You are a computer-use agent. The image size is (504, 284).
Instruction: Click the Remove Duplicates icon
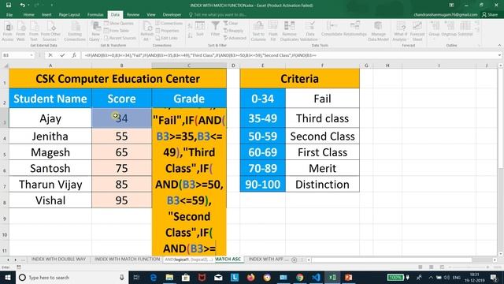(x=289, y=32)
